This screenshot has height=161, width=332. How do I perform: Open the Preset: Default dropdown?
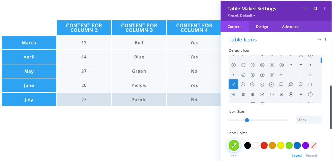pos(241,15)
